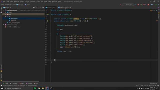Open the profiler options dropdown arrow

pos(146,5)
